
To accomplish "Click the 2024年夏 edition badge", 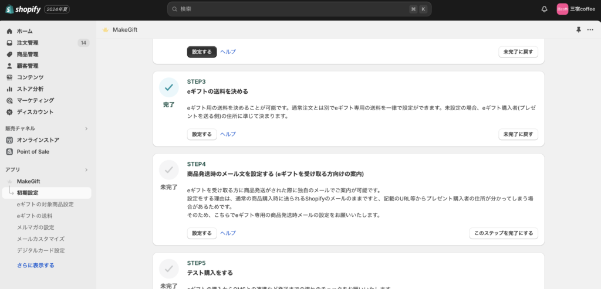I will [57, 9].
